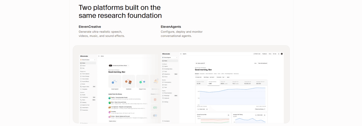Download the Overall Success Rate chart
The image size is (362, 126).
click(x=228, y=115)
